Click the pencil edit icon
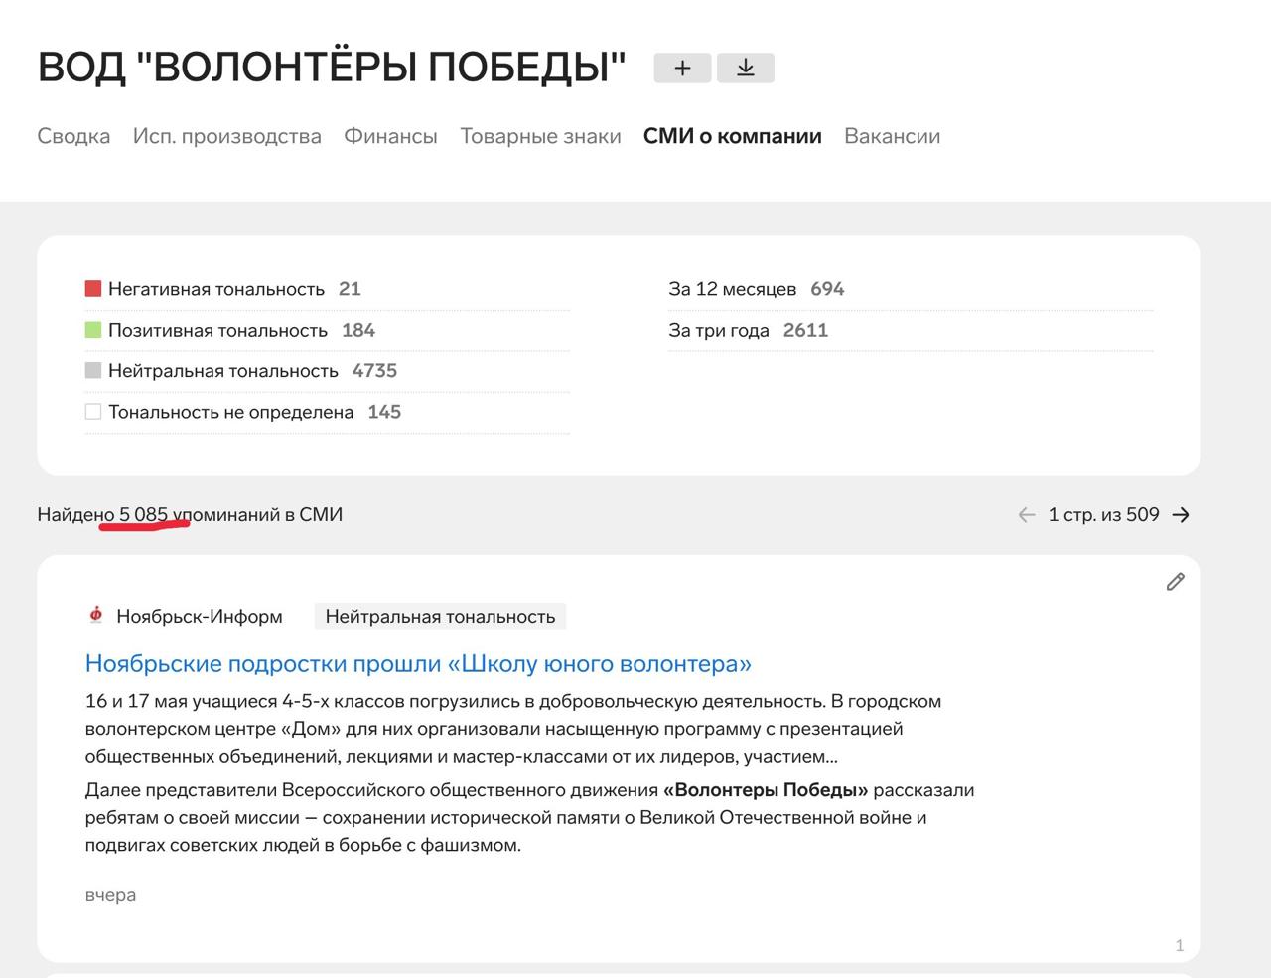The height and width of the screenshot is (978, 1271). click(1175, 582)
